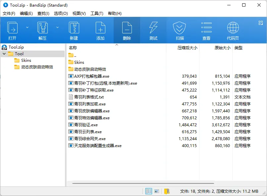
Task: Click the 代码页 (Code page) globe icon
Action: coord(233,30)
